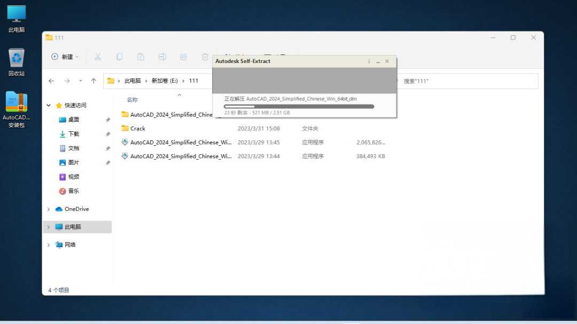Click 此电脑 in the address breadcrumb
Viewport: 577px width, 324px height.
[x=132, y=81]
